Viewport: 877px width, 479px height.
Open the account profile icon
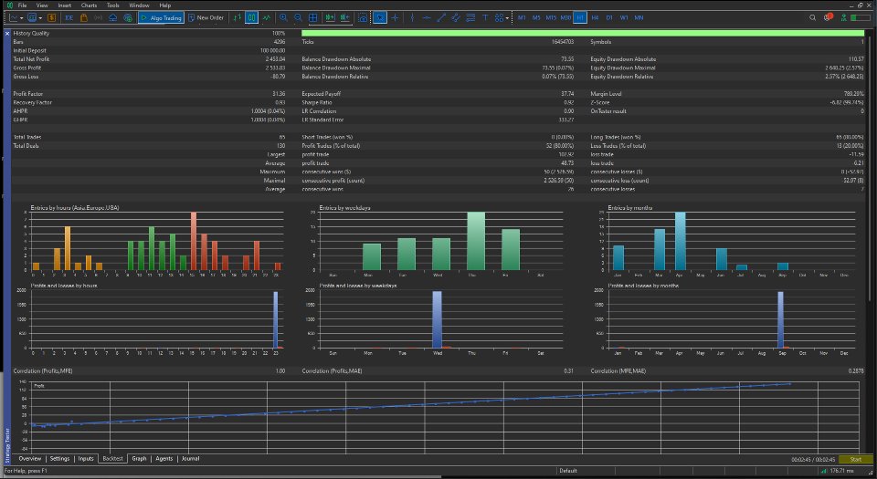point(844,18)
